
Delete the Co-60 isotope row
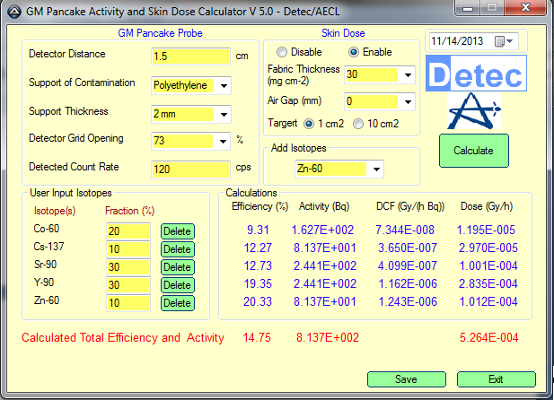(178, 231)
